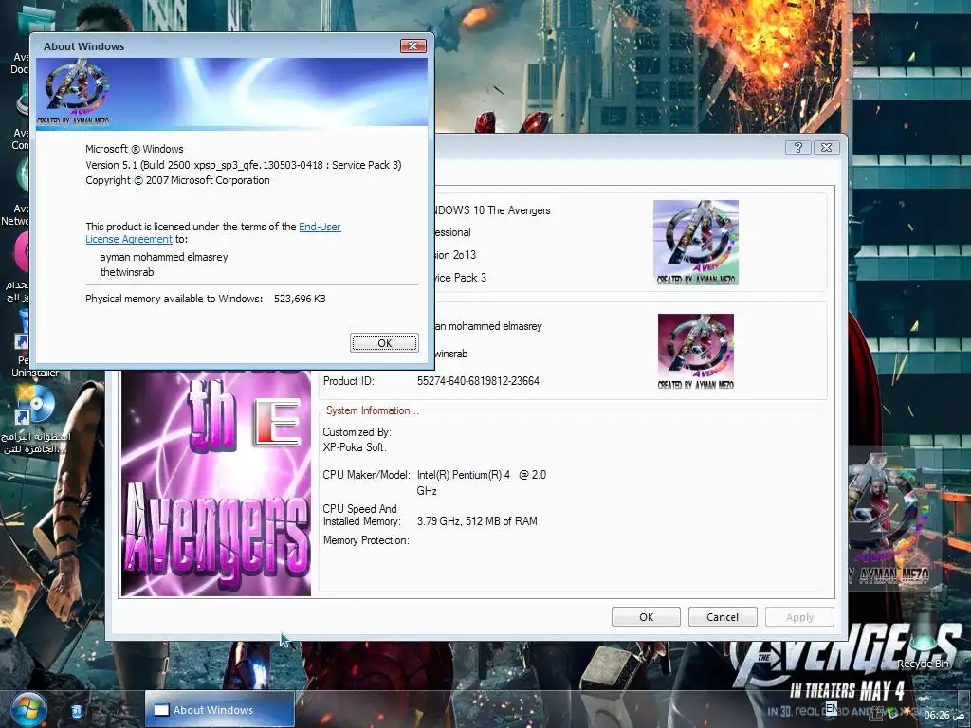Image resolution: width=971 pixels, height=728 pixels.
Task: Click the 'Version 5.1 (Build 2600...' line
Action: pos(244,165)
